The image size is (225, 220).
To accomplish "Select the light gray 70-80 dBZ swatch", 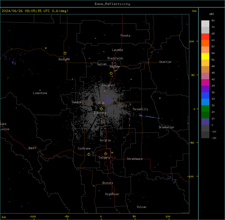I will coord(205,24).
